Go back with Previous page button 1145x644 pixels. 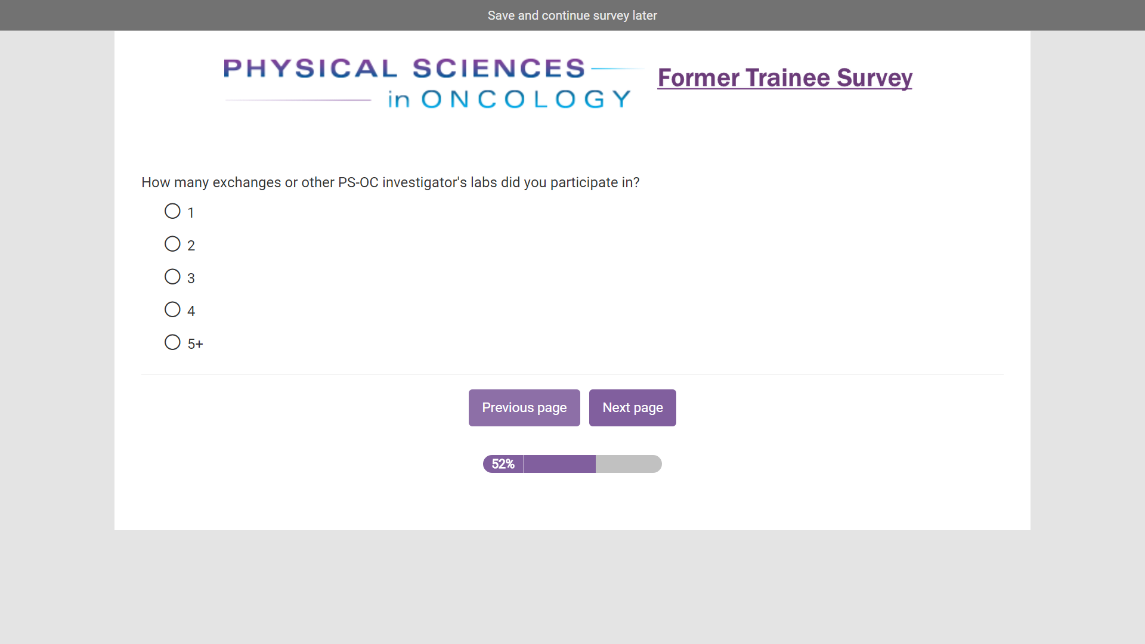[524, 408]
